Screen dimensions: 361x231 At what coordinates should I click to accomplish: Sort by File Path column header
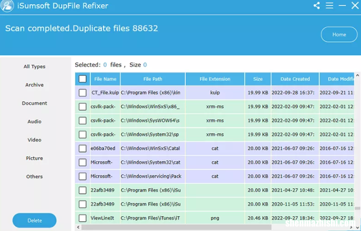click(x=153, y=79)
